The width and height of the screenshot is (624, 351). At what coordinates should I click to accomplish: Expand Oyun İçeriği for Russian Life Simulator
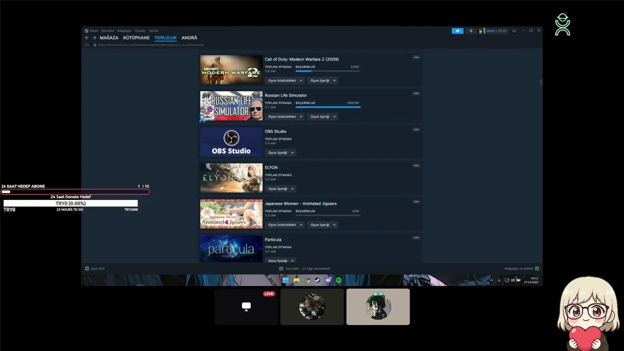[323, 117]
